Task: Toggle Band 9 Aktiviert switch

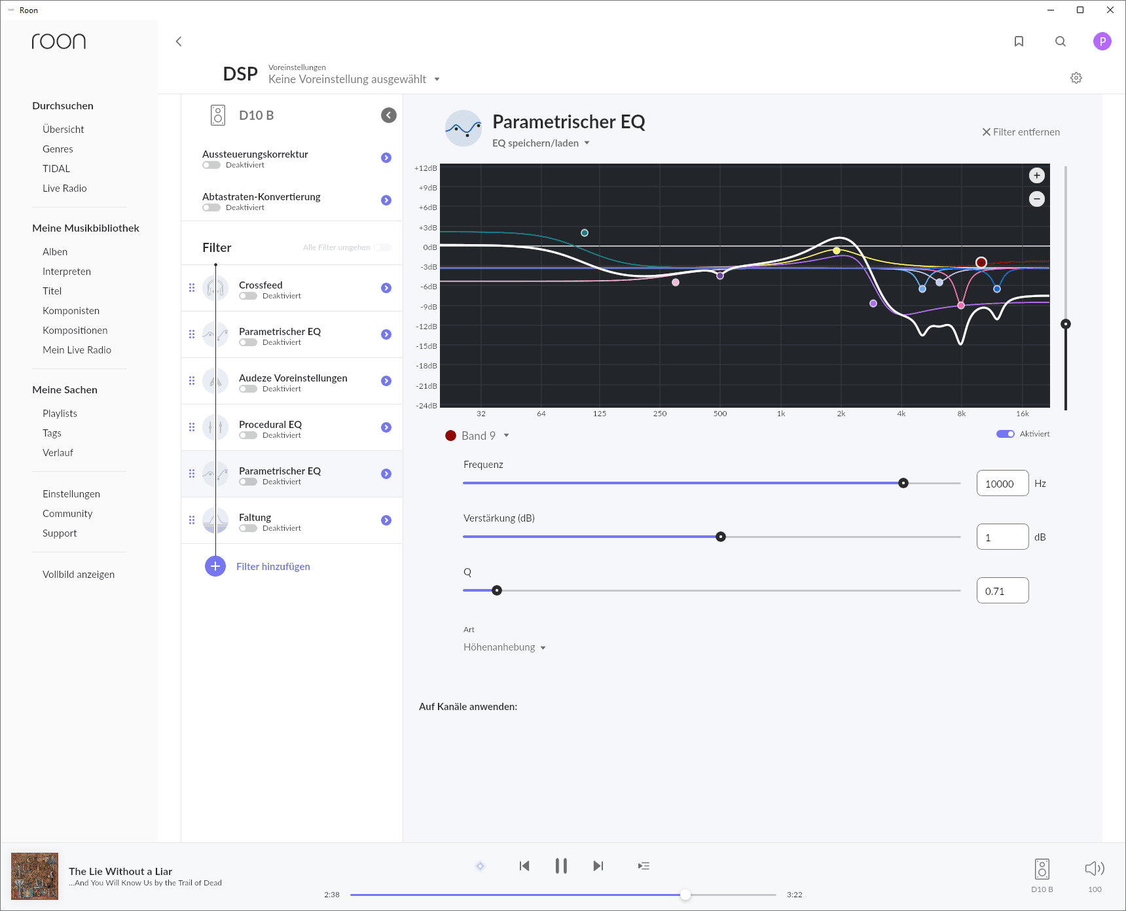Action: (1006, 434)
